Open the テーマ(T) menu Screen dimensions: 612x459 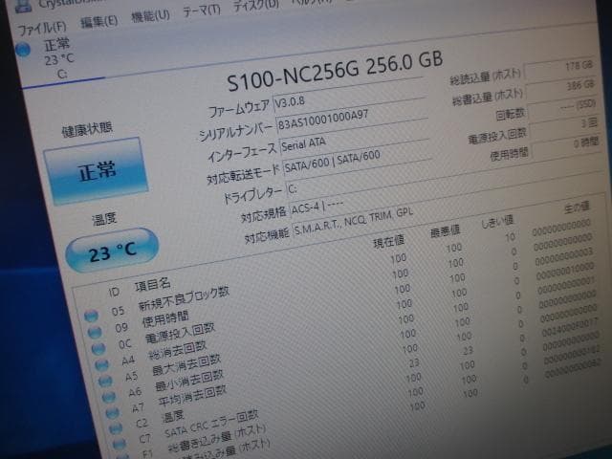202,11
